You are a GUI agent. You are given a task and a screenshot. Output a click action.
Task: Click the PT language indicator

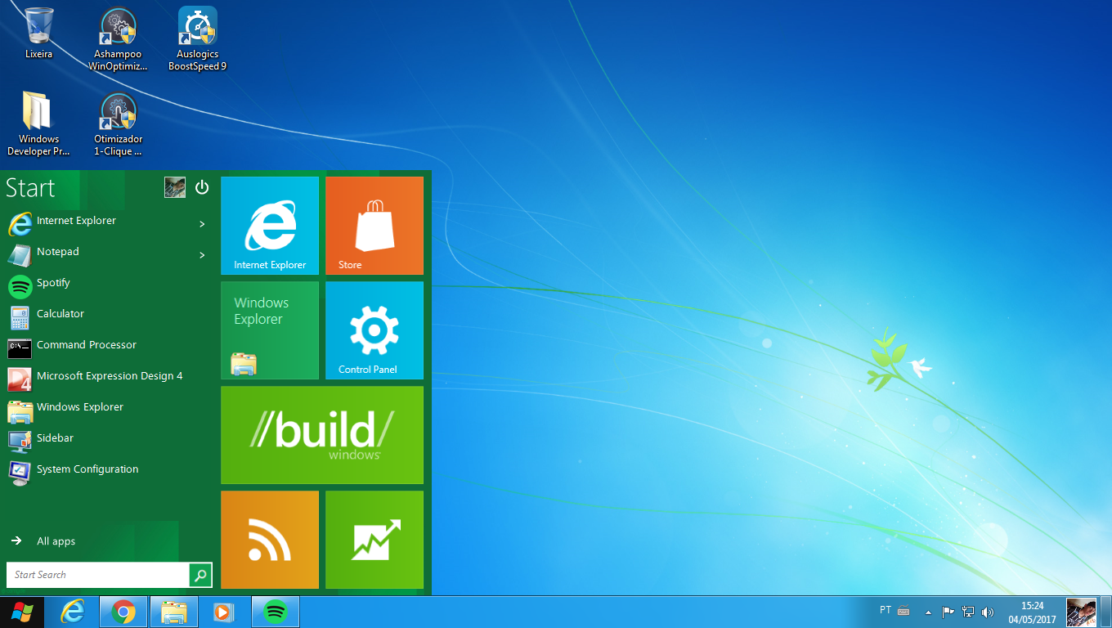point(886,610)
